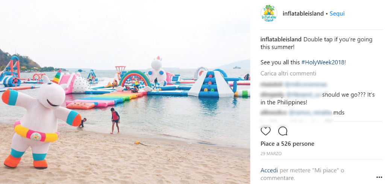Click the child in red standing in water

(115, 121)
